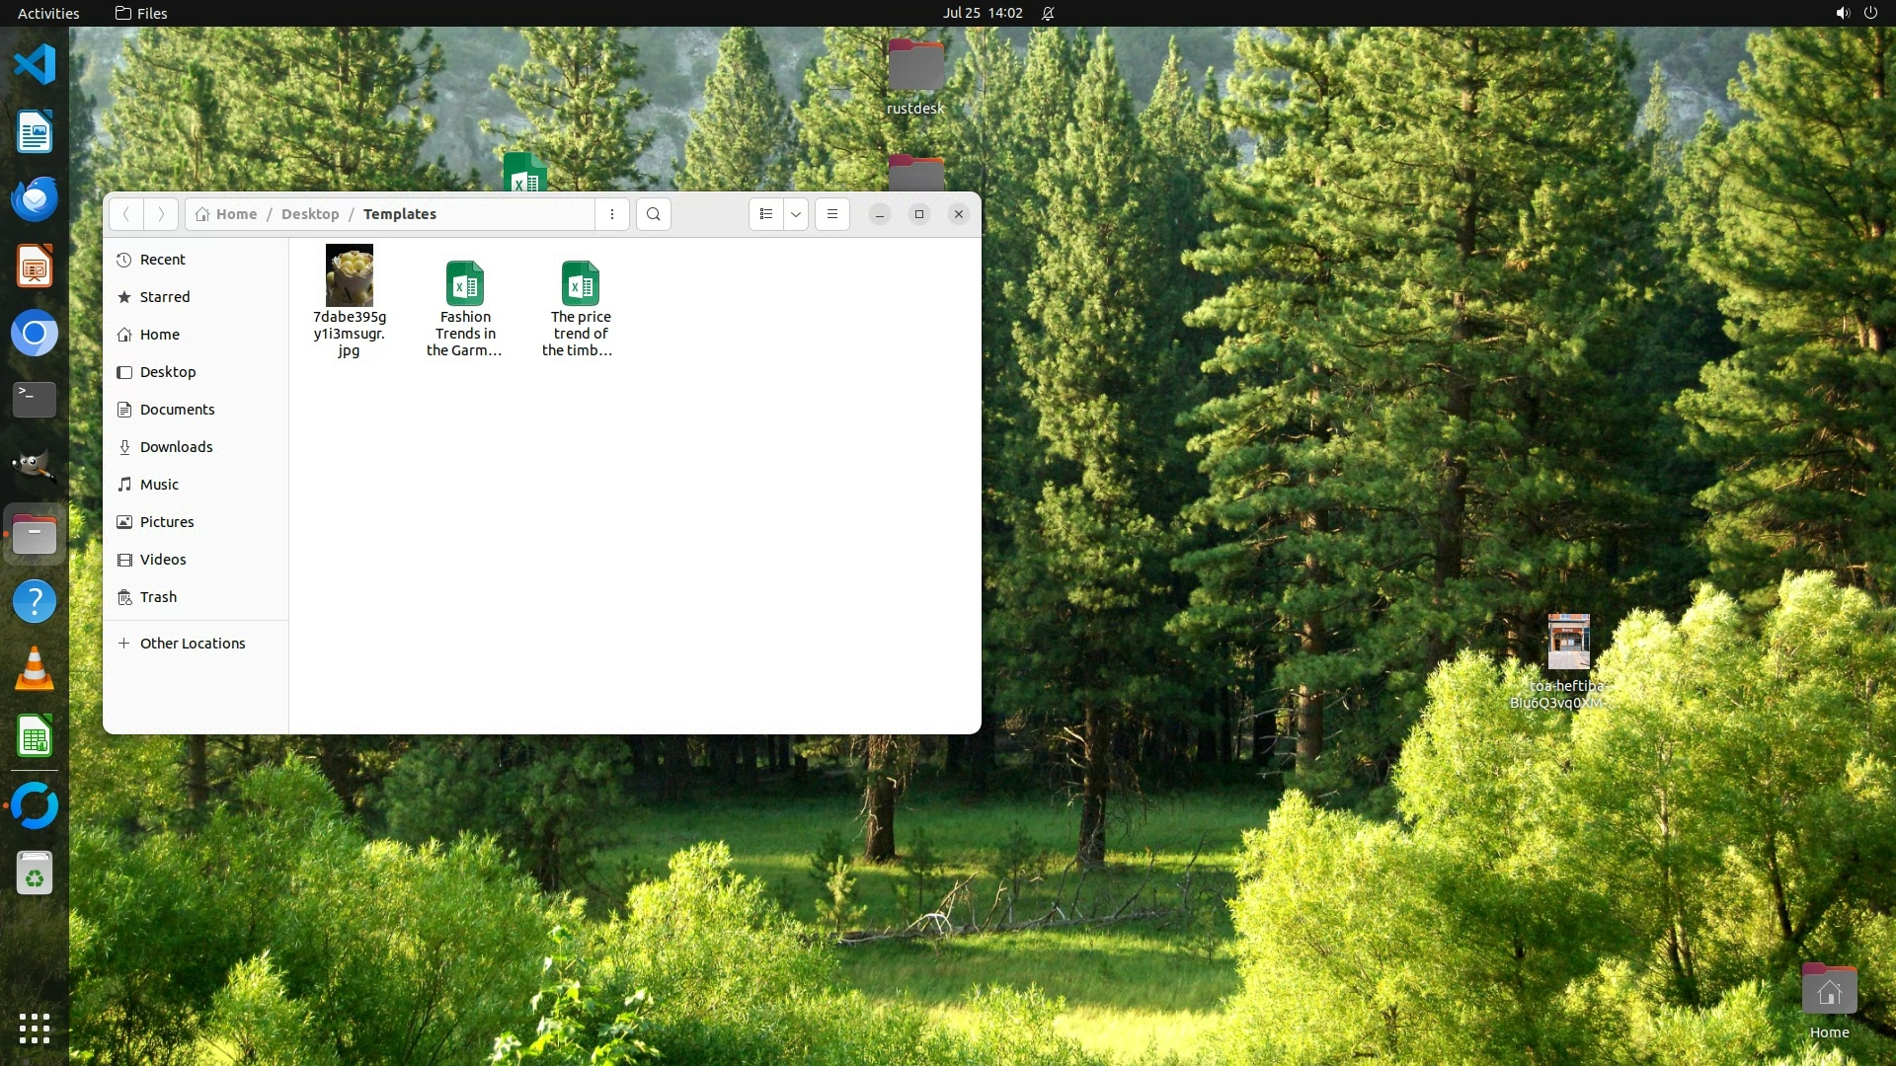Select The price trend spreadsheet file

581,284
